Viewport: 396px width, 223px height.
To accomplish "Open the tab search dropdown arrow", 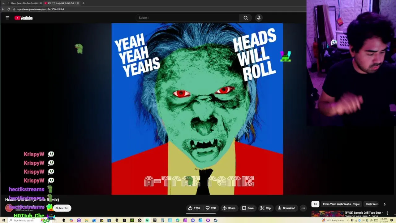I will pyautogui.click(x=3, y=3).
